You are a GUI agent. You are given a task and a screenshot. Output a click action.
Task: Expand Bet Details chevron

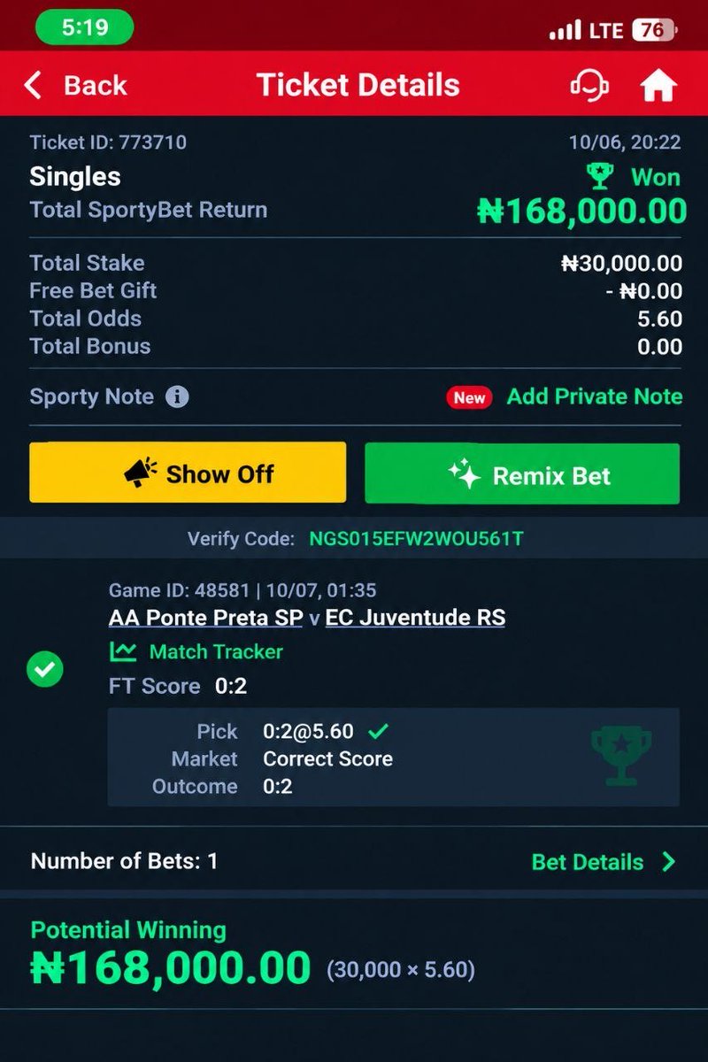click(x=669, y=862)
